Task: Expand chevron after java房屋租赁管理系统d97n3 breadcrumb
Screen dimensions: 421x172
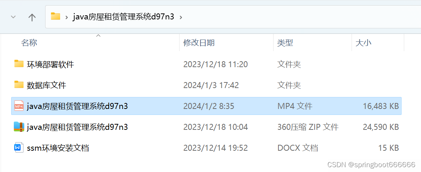Action: [x=181, y=17]
